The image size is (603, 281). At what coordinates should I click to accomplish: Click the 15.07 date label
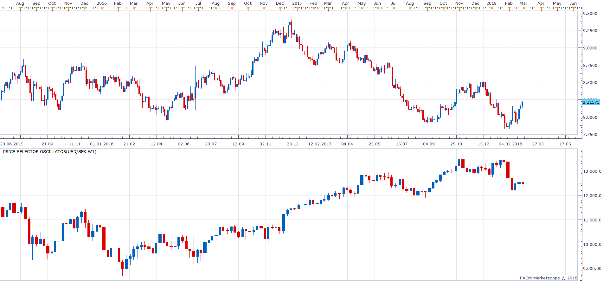[401, 144]
